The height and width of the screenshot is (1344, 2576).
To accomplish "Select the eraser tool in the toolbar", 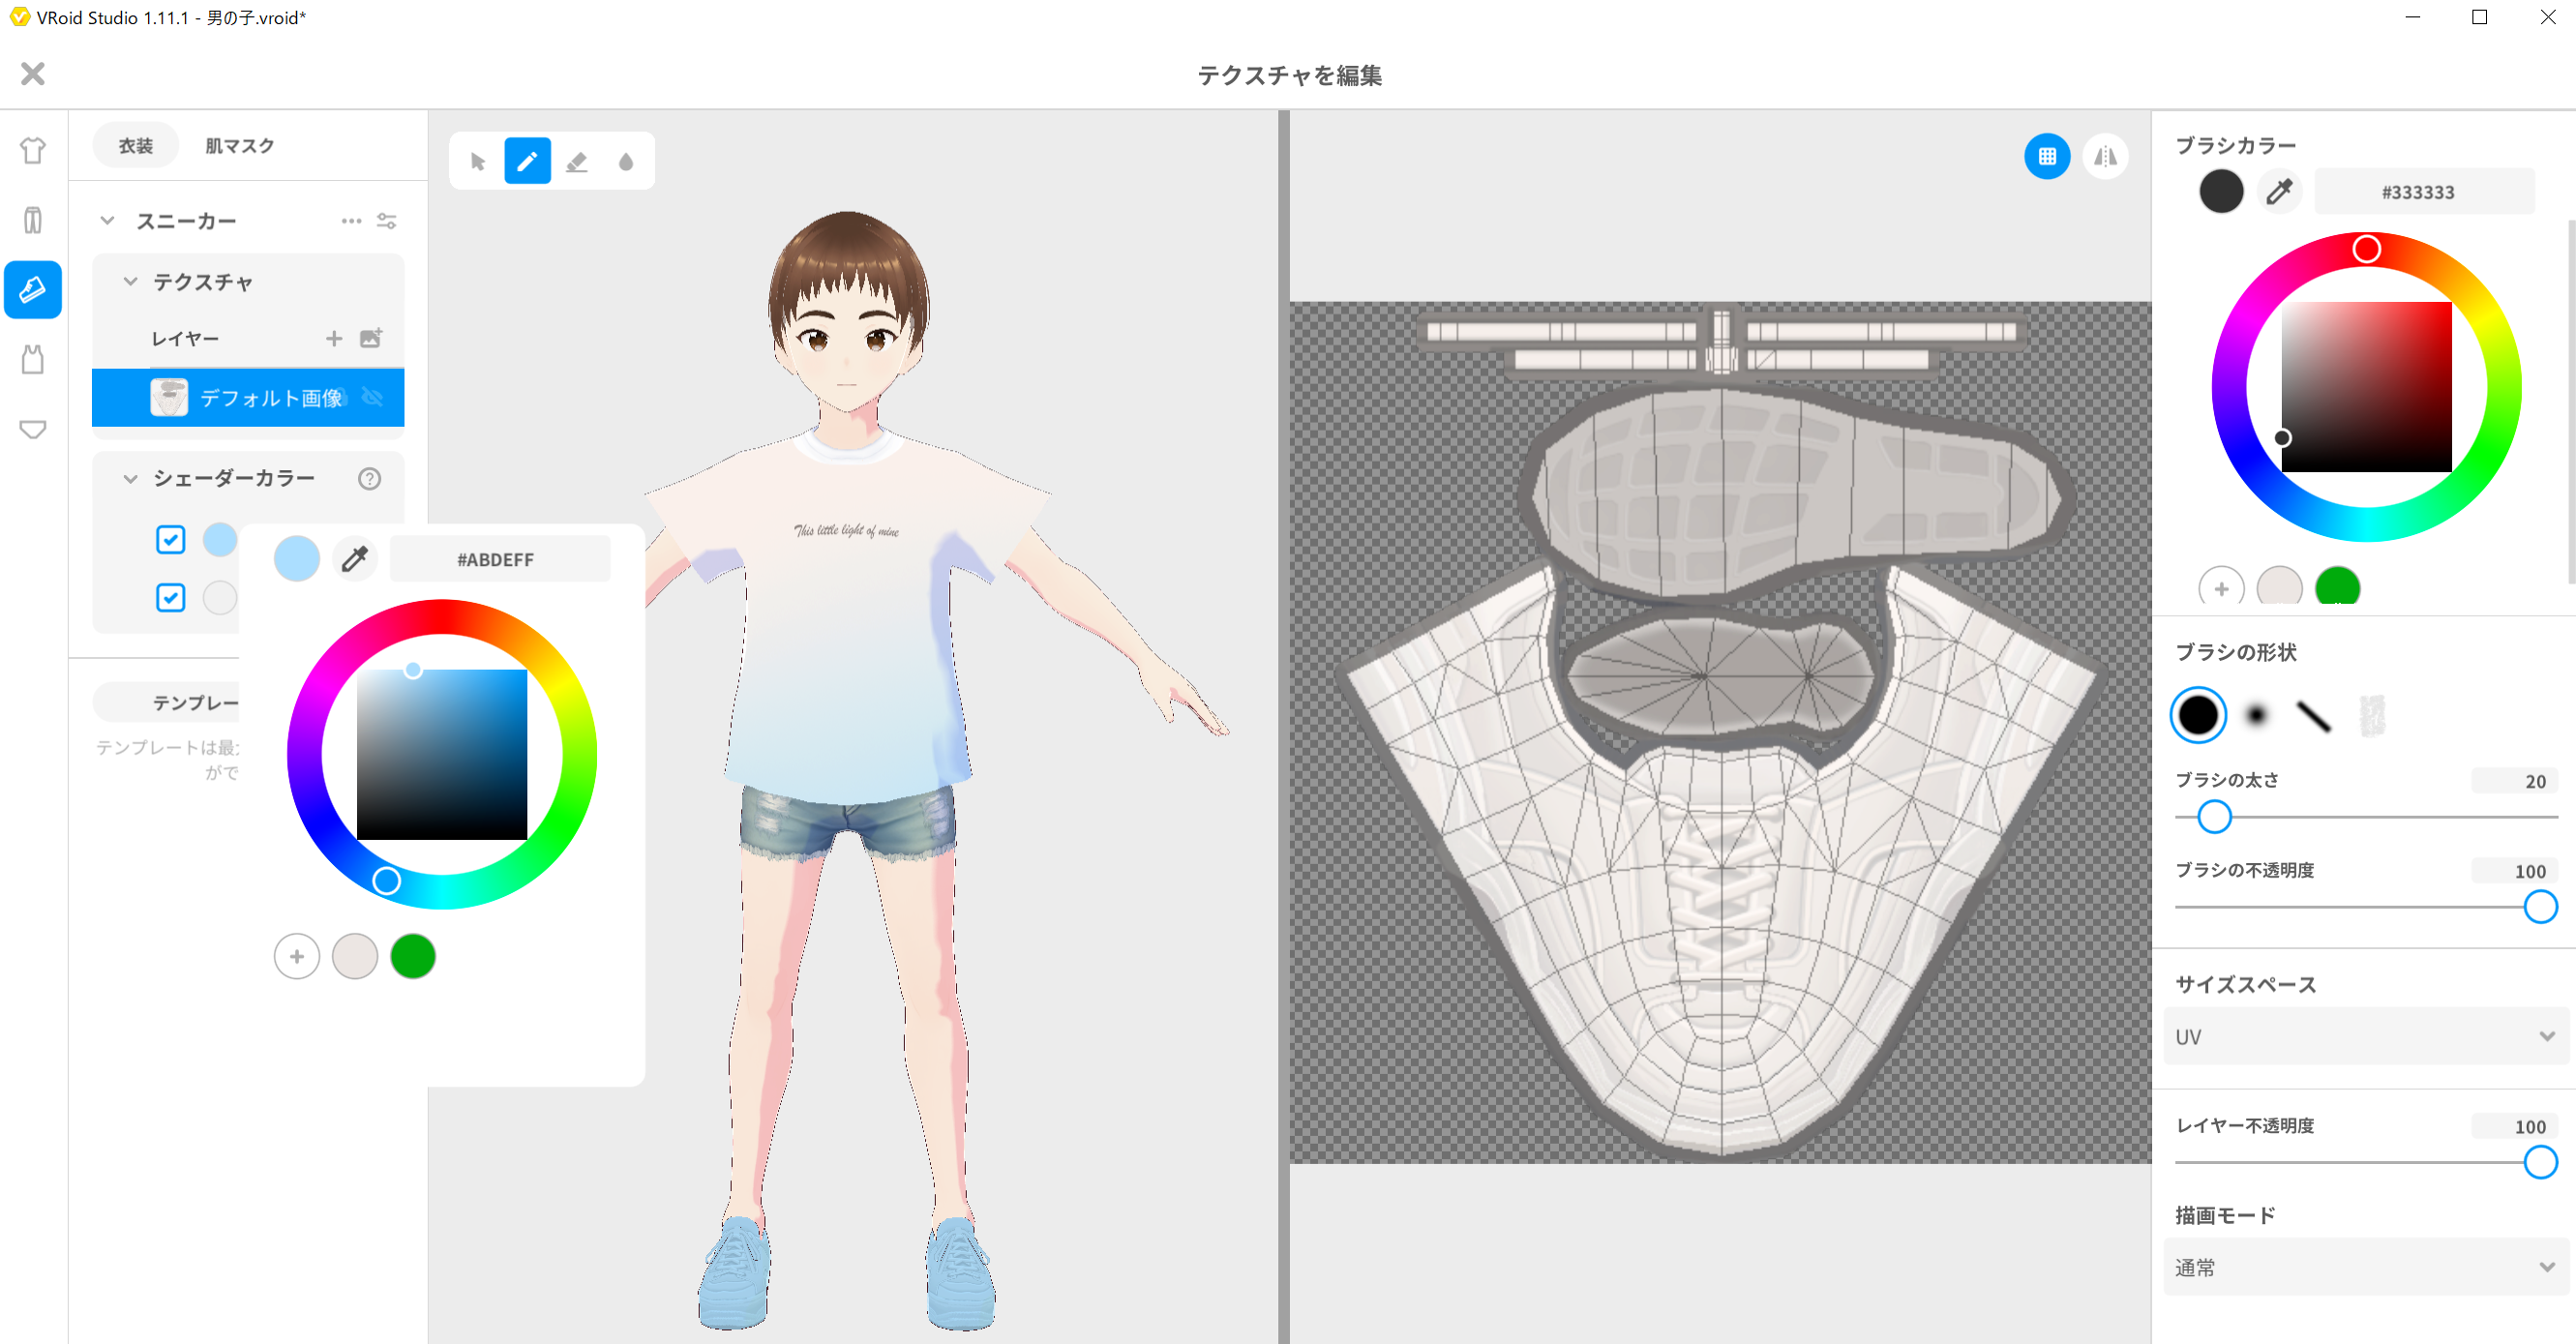I will click(x=577, y=161).
